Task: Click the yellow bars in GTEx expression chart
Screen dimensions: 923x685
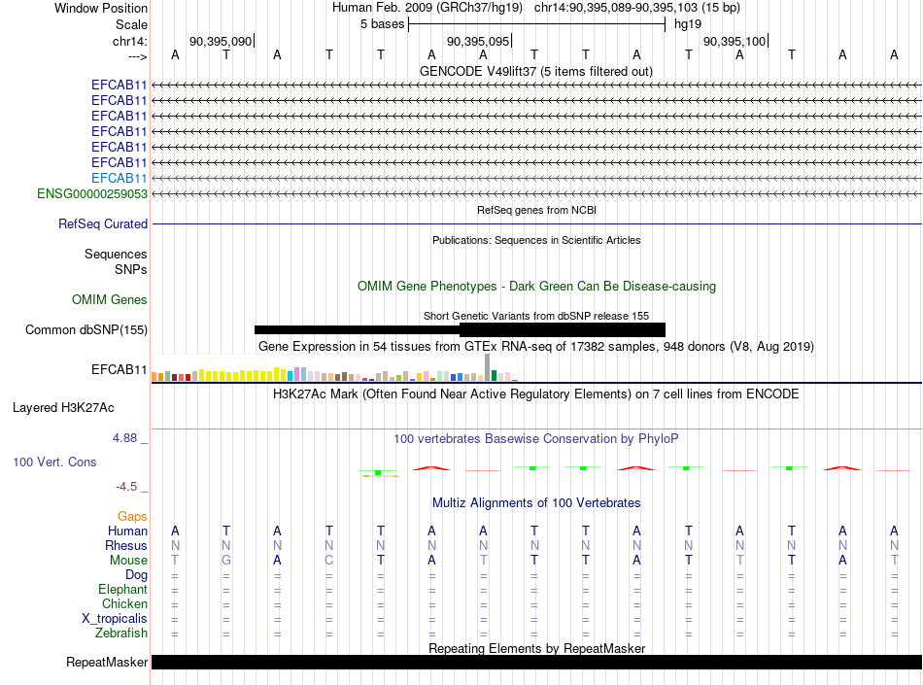Action: click(242, 375)
